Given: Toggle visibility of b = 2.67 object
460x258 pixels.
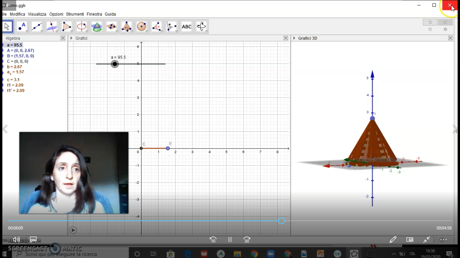Looking at the screenshot, I should click(3, 67).
